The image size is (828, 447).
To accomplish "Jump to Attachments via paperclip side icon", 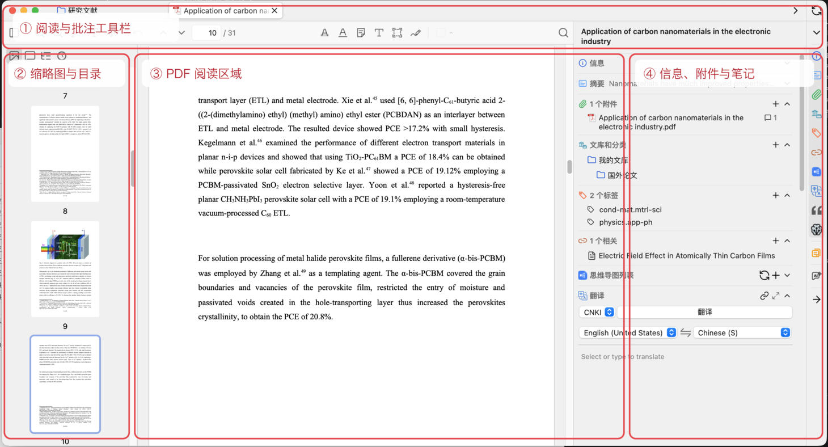I will pyautogui.click(x=817, y=94).
